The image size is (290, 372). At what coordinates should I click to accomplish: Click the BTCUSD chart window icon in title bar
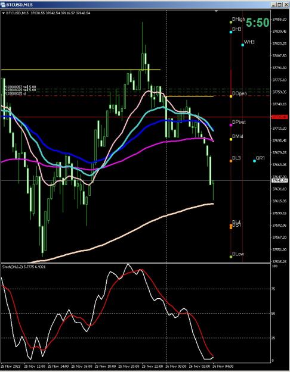pyautogui.click(x=3, y=5)
